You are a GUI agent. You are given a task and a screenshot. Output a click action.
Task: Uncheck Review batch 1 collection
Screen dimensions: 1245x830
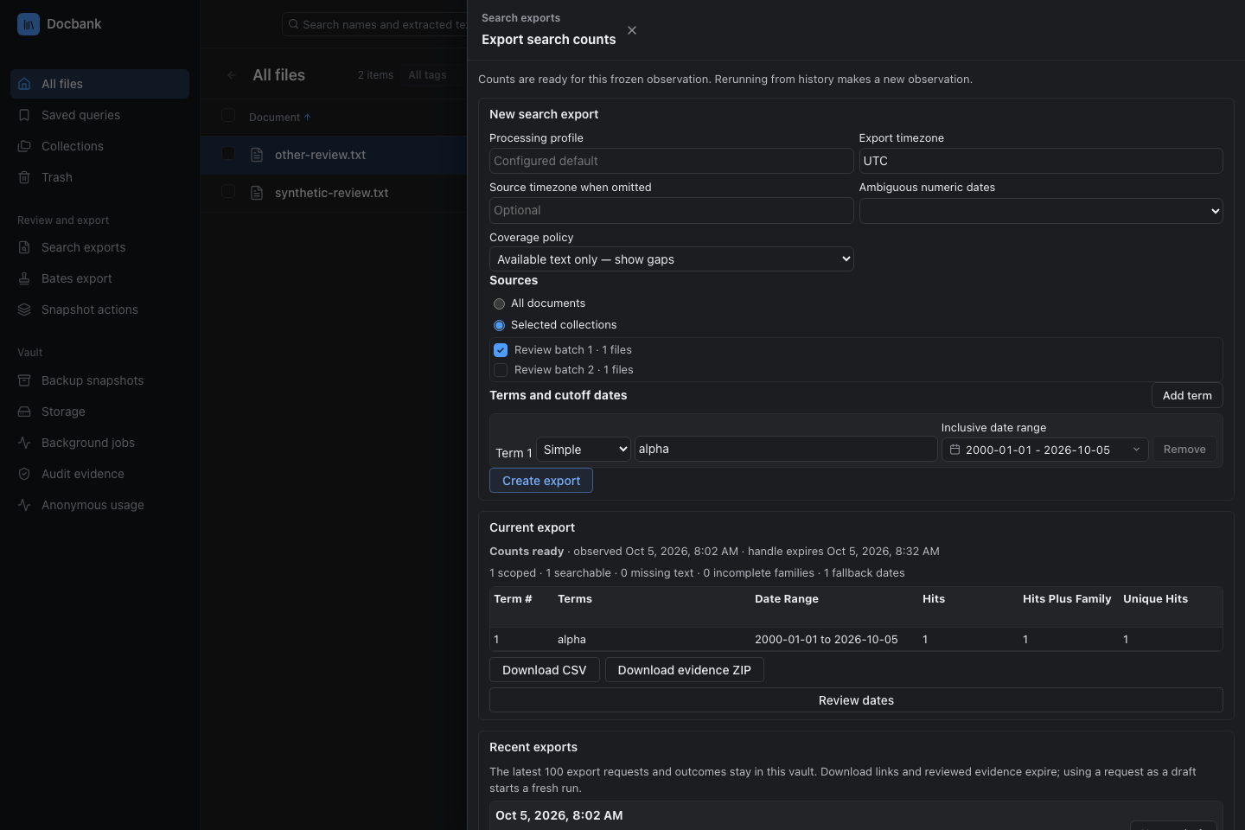pyautogui.click(x=501, y=350)
